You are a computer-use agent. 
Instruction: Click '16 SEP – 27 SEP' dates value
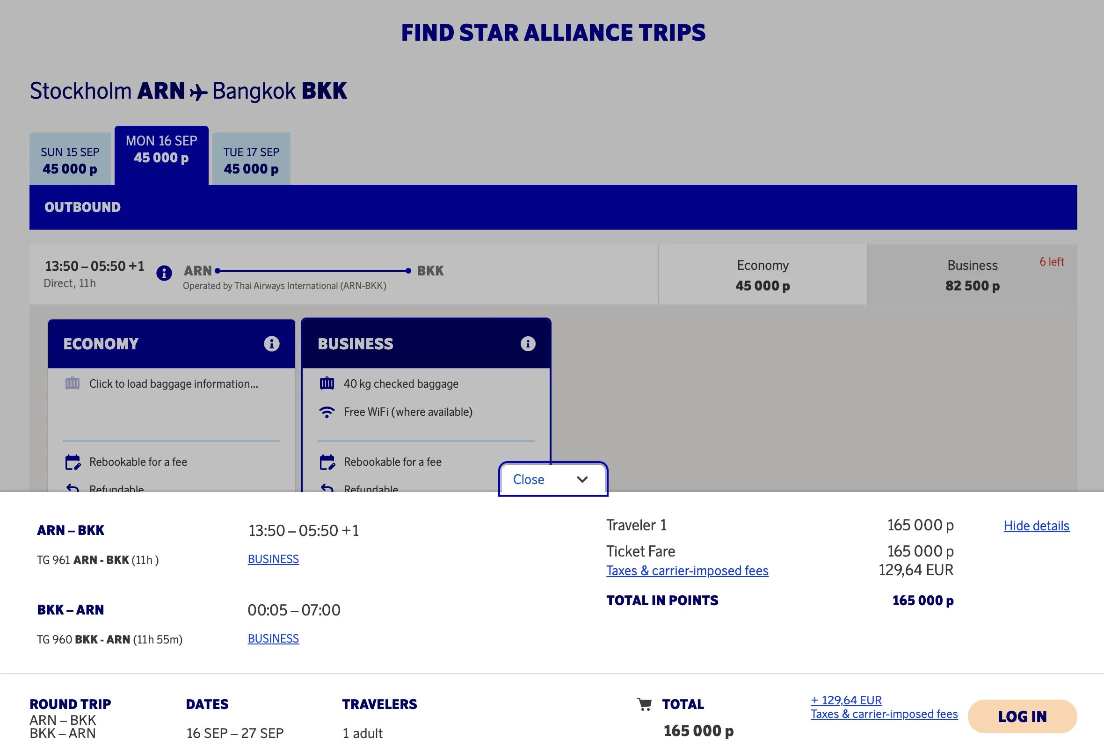235,733
